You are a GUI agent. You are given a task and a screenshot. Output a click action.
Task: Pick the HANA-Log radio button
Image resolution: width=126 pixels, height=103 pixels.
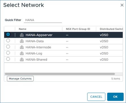click(x=8, y=53)
